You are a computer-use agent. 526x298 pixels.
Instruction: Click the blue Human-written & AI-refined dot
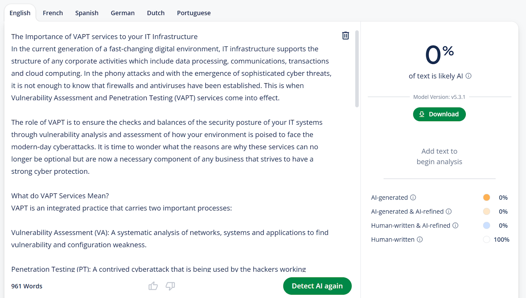coord(487,225)
